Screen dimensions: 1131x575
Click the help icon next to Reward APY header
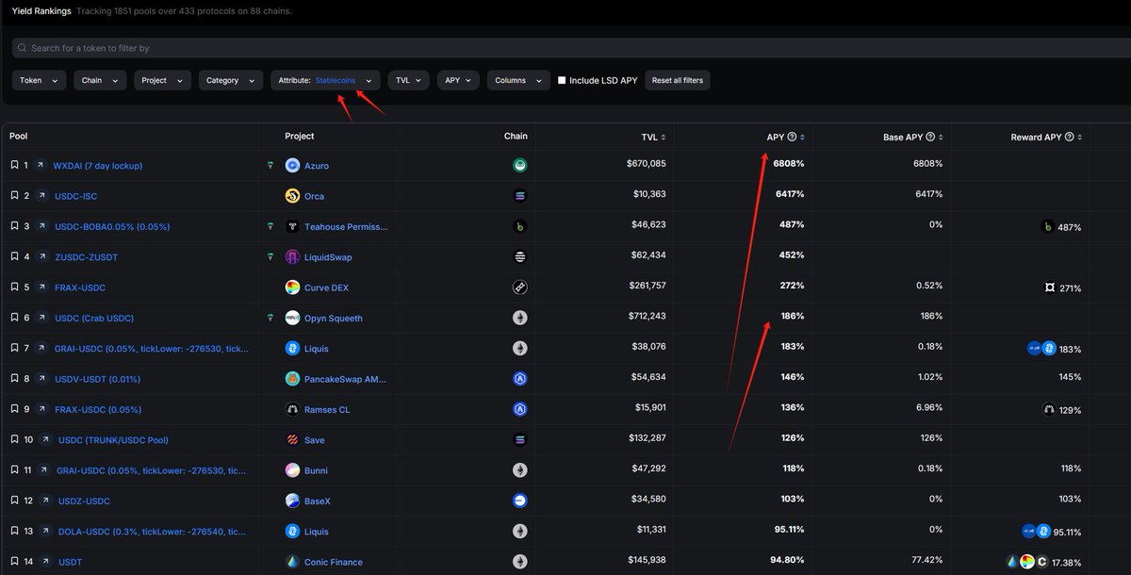(x=1070, y=137)
